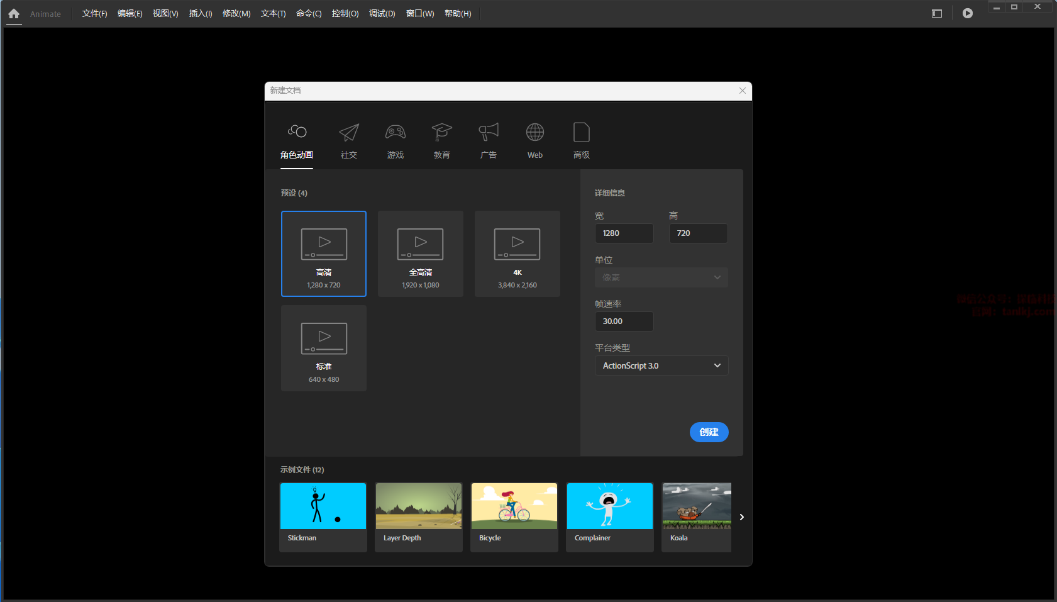The width and height of the screenshot is (1057, 602).
Task: Open the 单位 units dropdown
Action: tap(661, 277)
